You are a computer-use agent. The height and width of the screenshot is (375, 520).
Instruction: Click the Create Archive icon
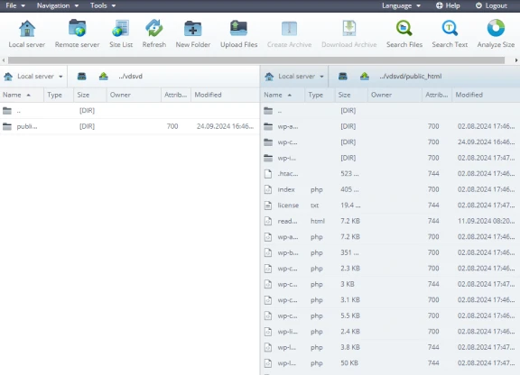[x=289, y=29]
